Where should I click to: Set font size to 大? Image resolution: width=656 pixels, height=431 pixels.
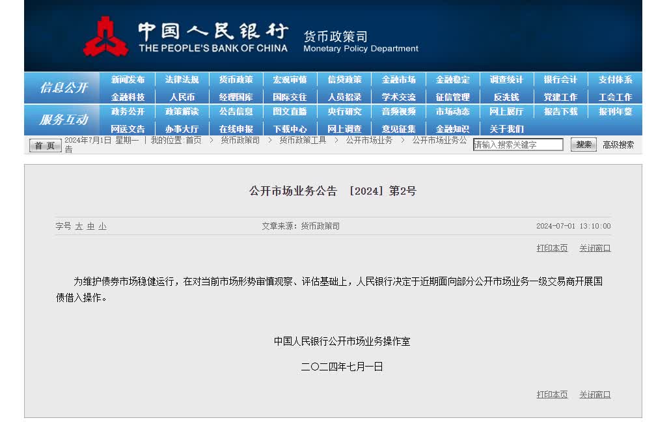tap(79, 227)
